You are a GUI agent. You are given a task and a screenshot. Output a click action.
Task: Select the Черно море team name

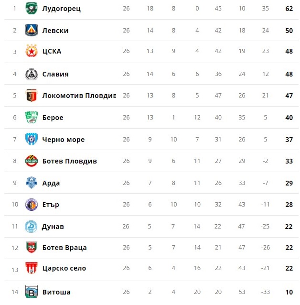click(64, 140)
